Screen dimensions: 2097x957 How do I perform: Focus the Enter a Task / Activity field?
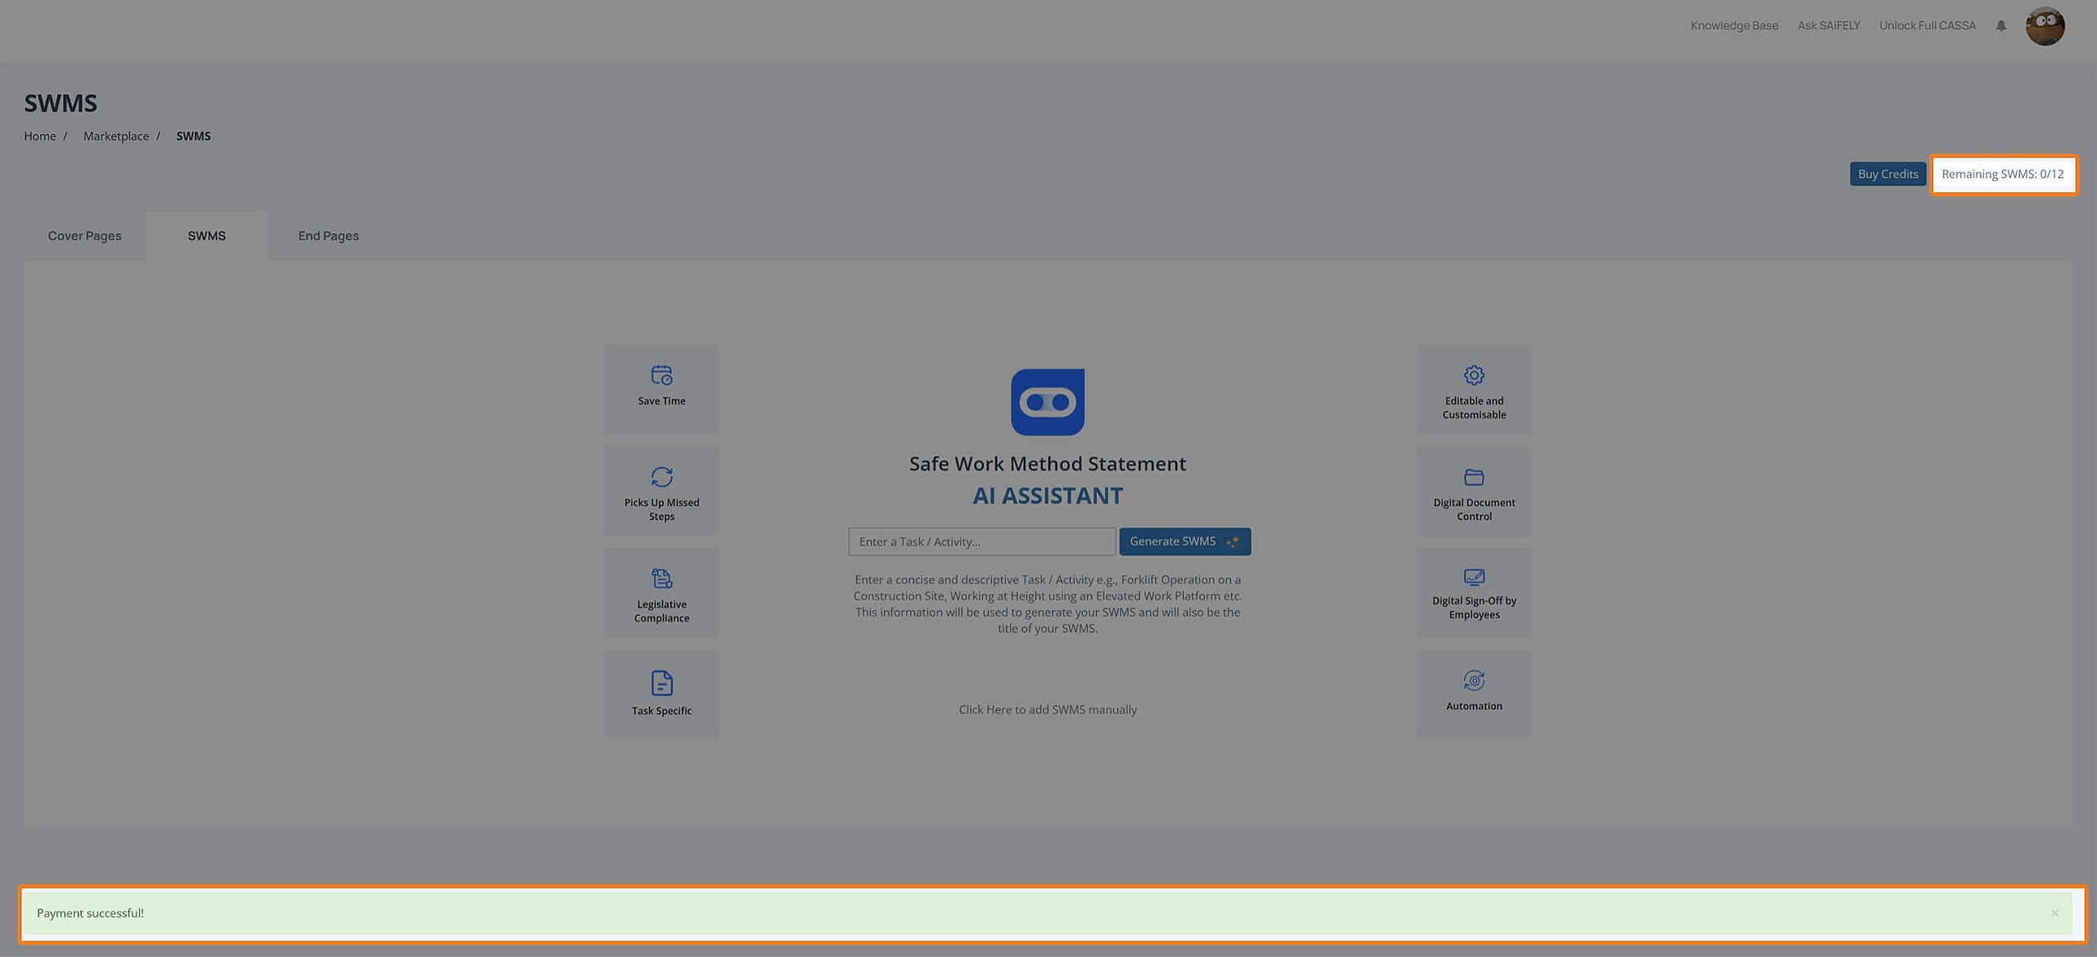pyautogui.click(x=981, y=541)
